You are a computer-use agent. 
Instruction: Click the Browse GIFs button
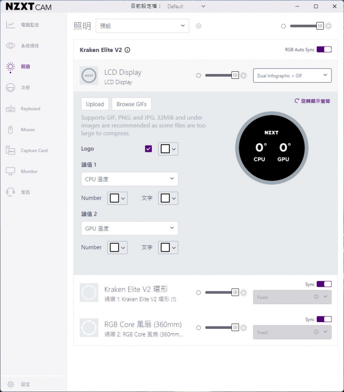click(132, 104)
